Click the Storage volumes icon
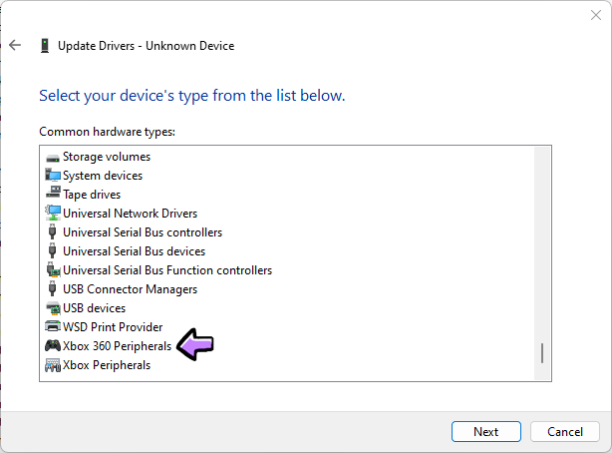This screenshot has height=453, width=612. tap(53, 157)
